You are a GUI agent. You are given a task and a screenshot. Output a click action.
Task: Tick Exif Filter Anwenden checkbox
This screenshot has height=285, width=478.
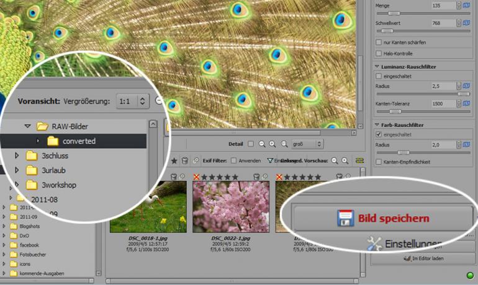233,160
